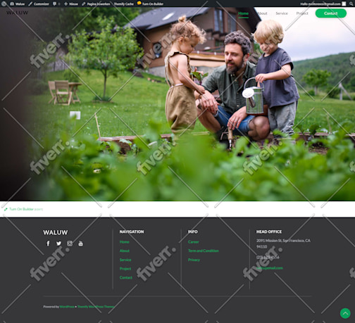Click Service in footer navigation
The image size is (355, 323).
125,260
